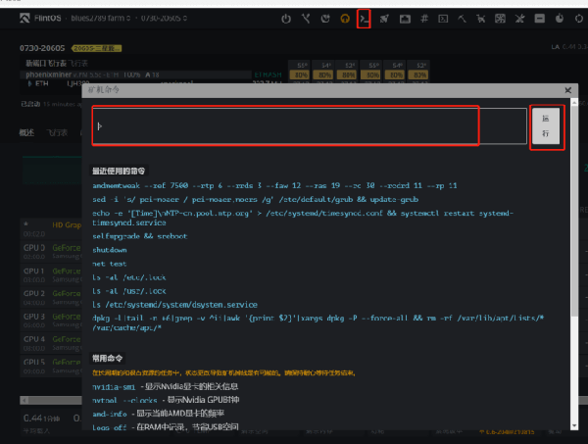Viewport: 588px width, 444px height.
Task: Click into the command input field
Action: pyautogui.click(x=310, y=126)
